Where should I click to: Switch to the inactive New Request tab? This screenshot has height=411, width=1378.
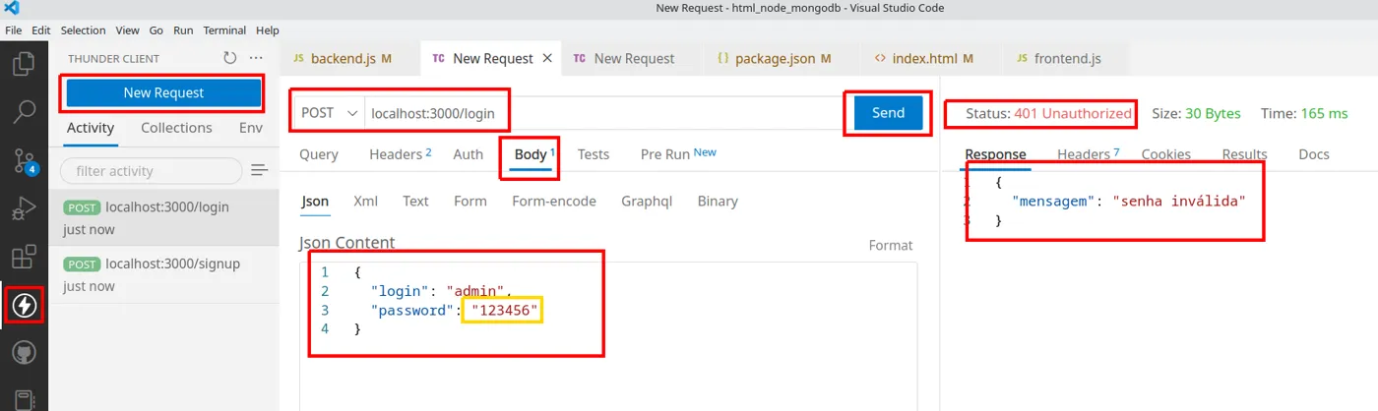click(x=635, y=58)
